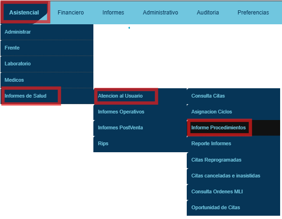Image resolution: width=282 pixels, height=219 pixels.
Task: Open the Financiero menu
Action: point(70,13)
